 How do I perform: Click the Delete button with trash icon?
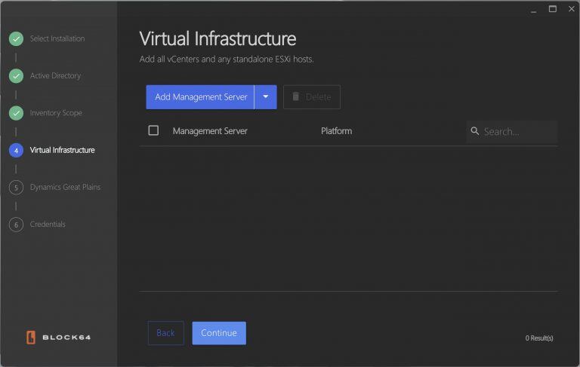[311, 97]
